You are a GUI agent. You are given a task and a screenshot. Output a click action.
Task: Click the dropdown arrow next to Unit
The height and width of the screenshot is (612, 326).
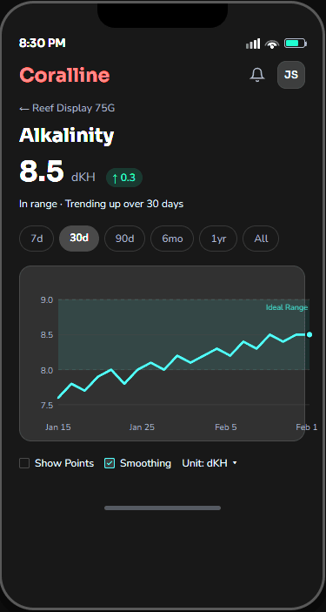(235, 463)
